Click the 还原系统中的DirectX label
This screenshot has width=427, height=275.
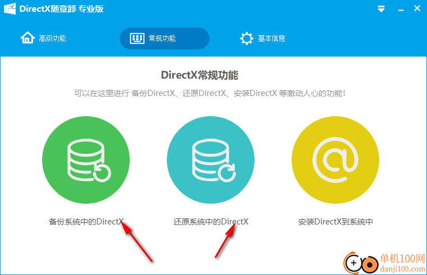coord(211,222)
